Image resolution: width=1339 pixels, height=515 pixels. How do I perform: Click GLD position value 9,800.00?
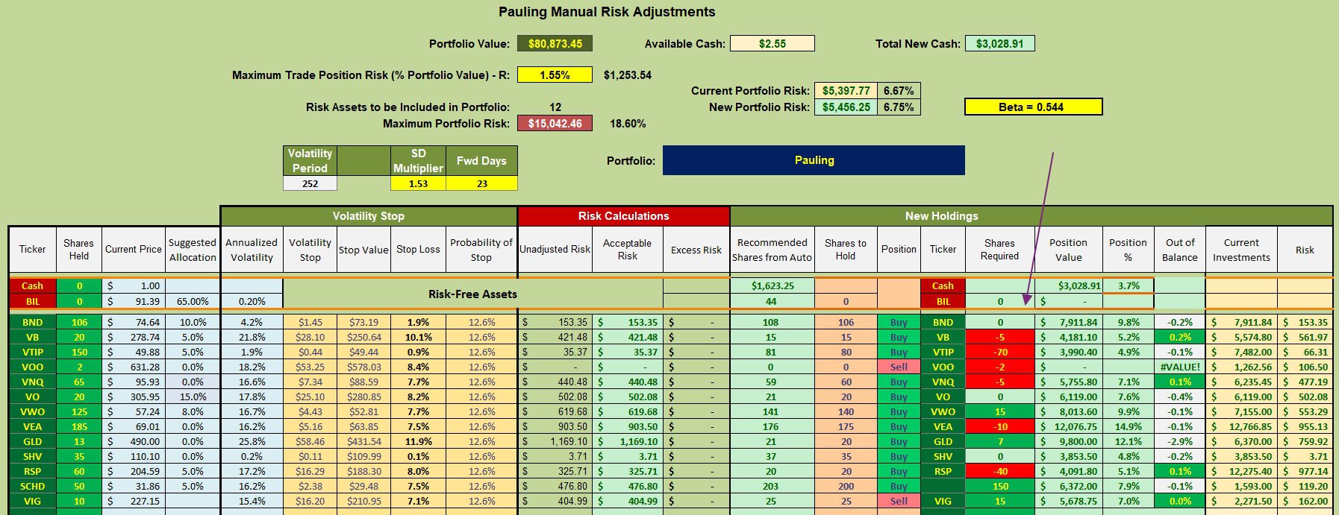point(1069,442)
